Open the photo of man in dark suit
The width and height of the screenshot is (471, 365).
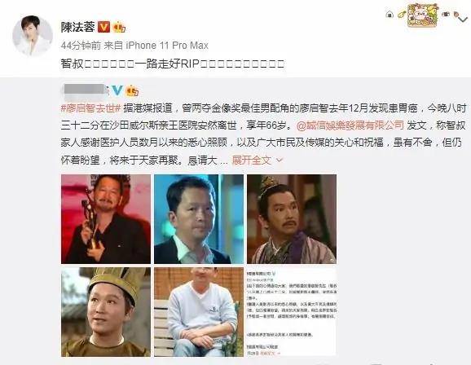point(199,219)
